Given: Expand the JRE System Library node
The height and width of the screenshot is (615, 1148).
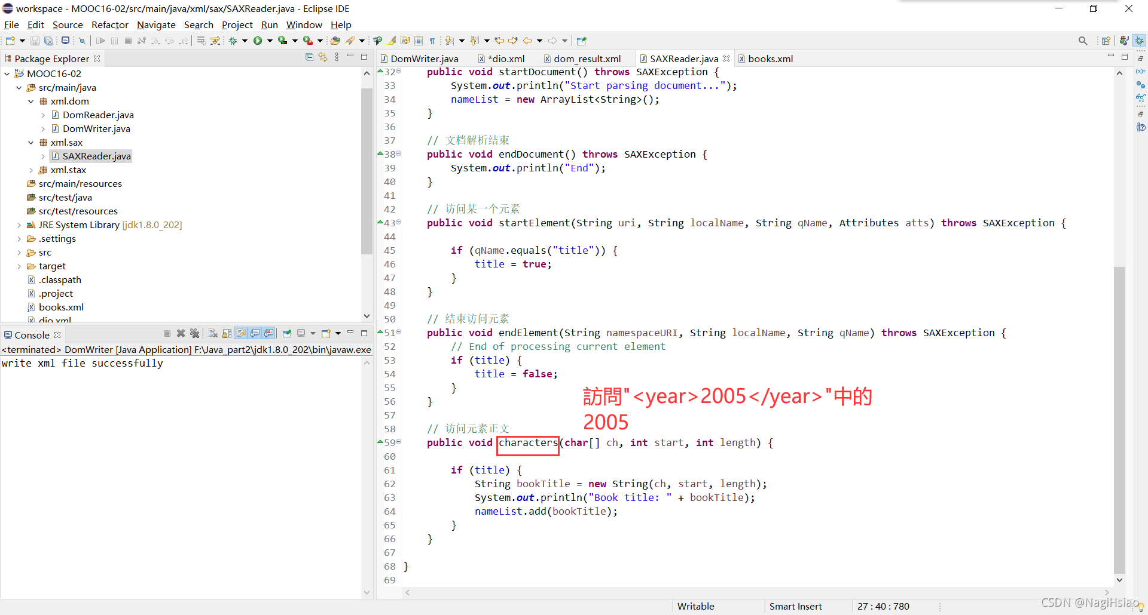Looking at the screenshot, I should pyautogui.click(x=19, y=225).
